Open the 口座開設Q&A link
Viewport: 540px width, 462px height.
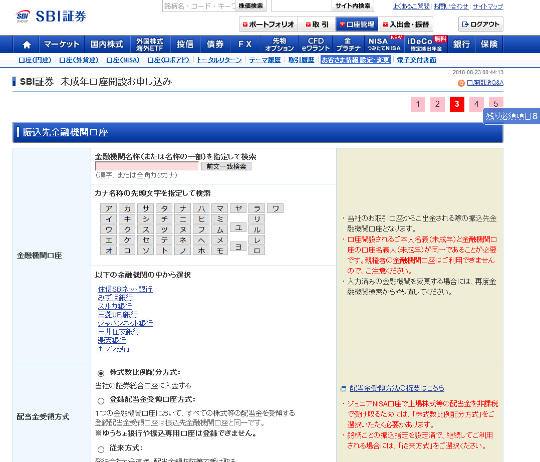485,83
